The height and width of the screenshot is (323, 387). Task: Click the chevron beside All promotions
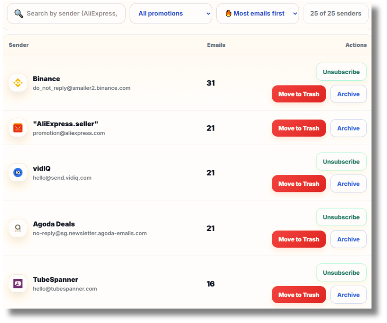click(x=209, y=14)
